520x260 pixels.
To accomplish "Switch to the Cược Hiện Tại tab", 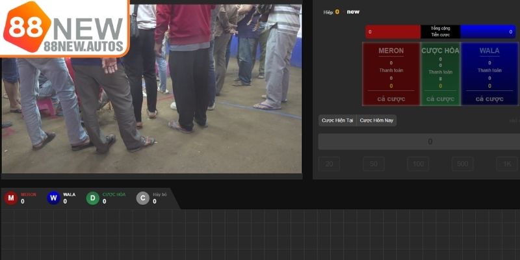I will [337, 120].
